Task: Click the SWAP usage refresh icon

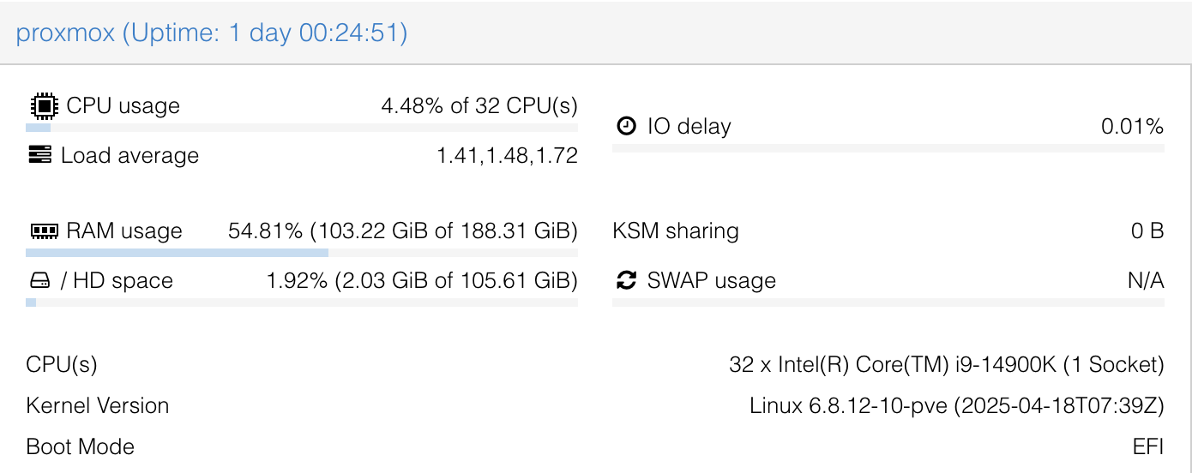Action: [627, 281]
